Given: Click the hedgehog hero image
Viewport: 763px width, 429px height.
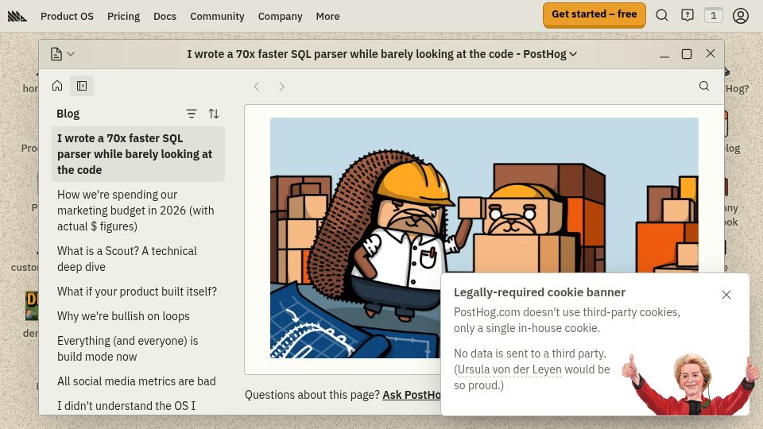Looking at the screenshot, I should pyautogui.click(x=484, y=238).
